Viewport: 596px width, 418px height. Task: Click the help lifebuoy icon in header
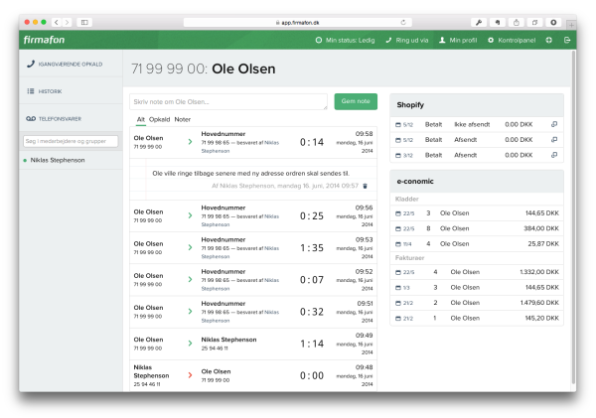[548, 40]
